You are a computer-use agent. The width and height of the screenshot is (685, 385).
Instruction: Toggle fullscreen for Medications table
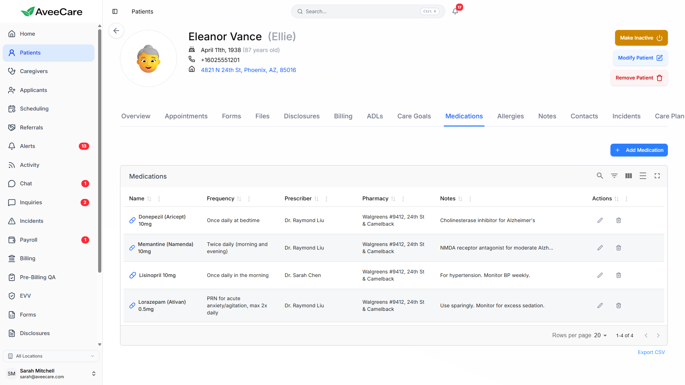[x=657, y=176]
